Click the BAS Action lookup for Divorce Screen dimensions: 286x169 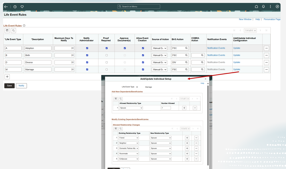186,62
